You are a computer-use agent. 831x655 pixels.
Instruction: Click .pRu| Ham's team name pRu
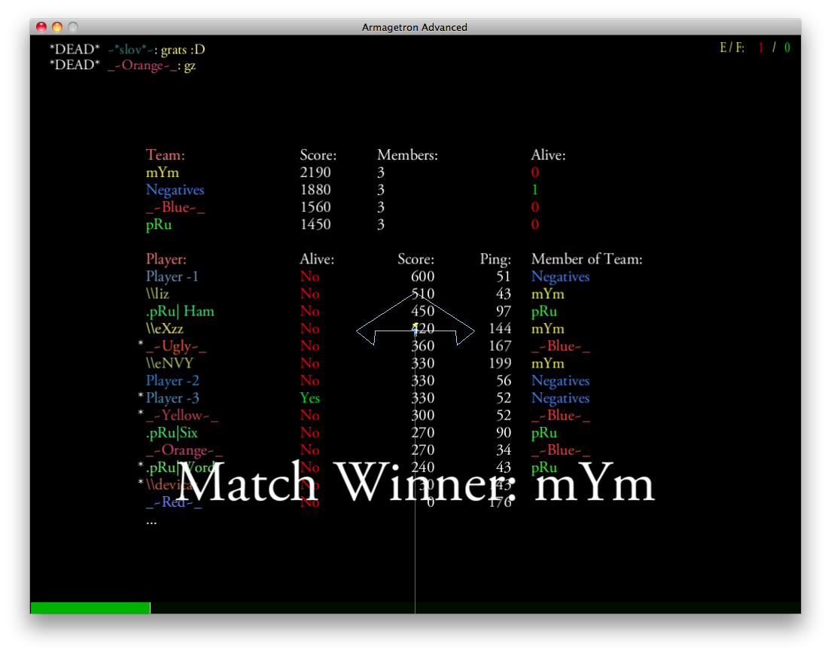544,311
